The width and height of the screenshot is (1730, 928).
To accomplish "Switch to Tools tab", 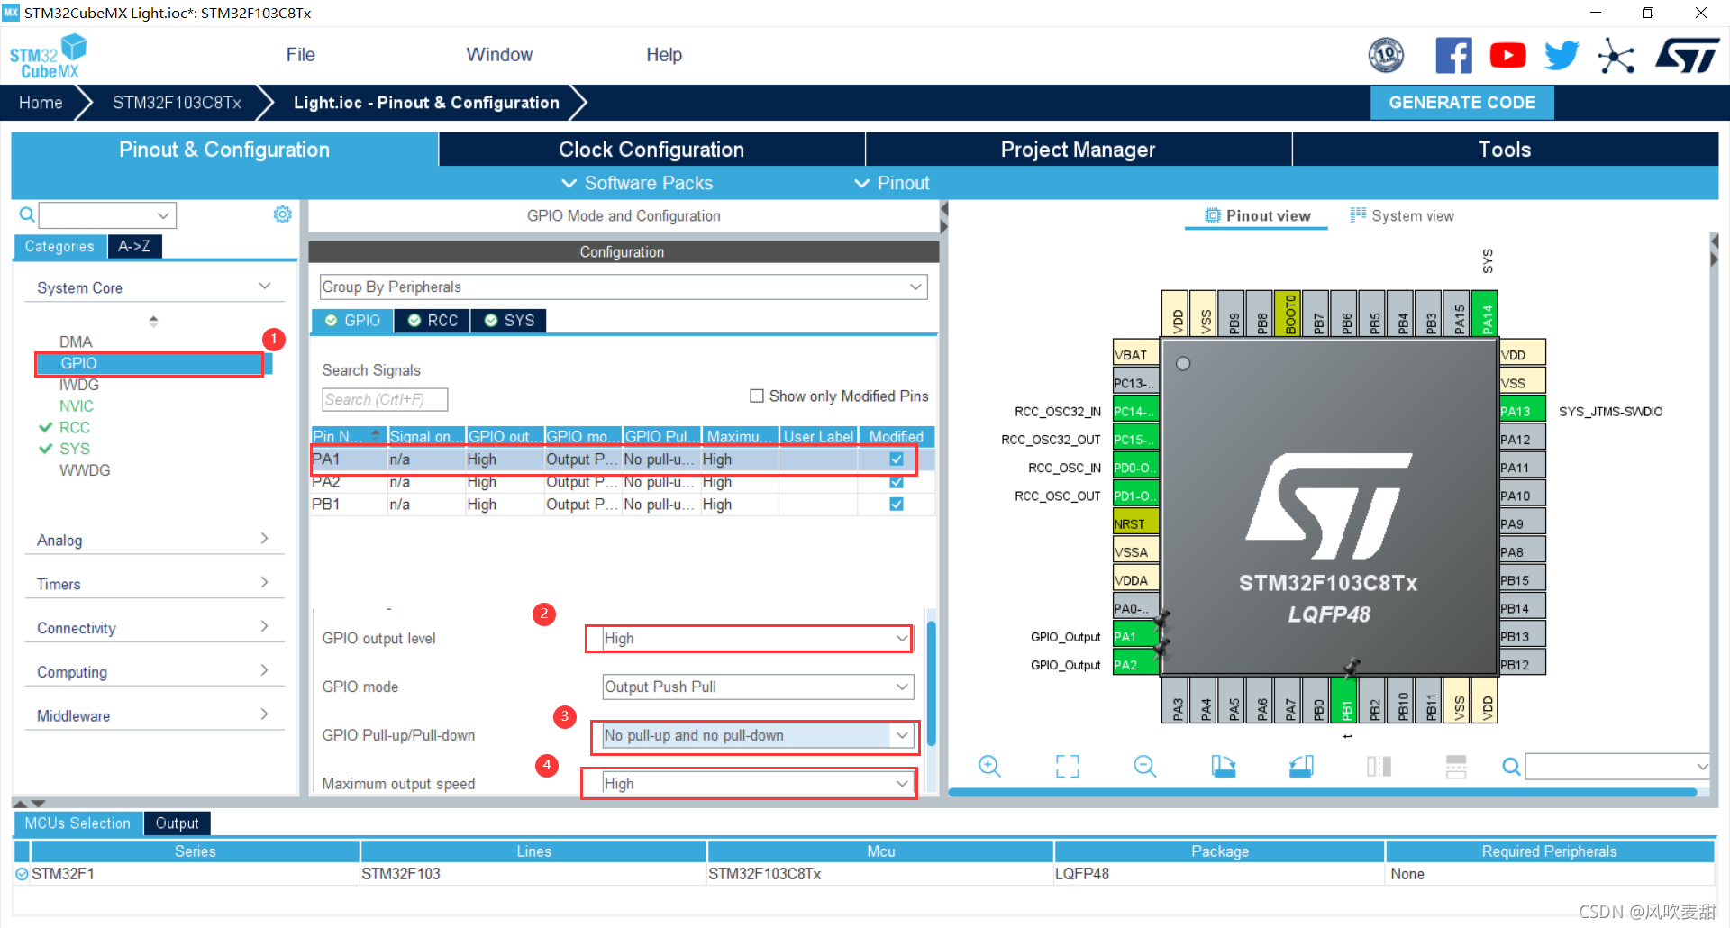I will [x=1505, y=150].
